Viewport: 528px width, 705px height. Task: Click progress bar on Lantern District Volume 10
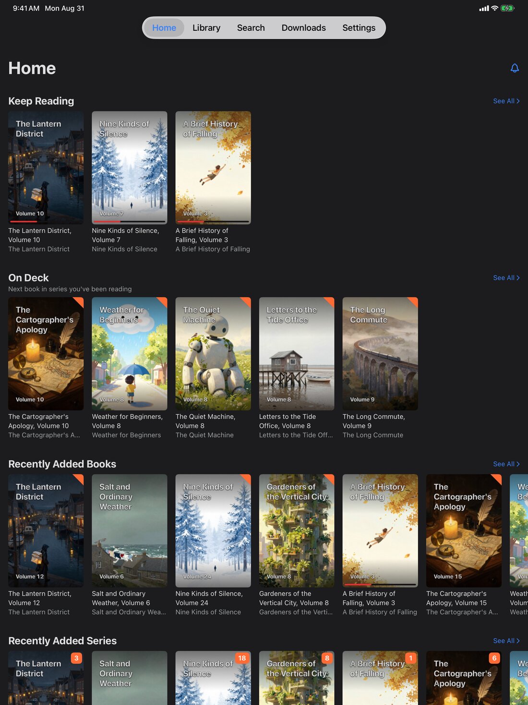point(46,222)
